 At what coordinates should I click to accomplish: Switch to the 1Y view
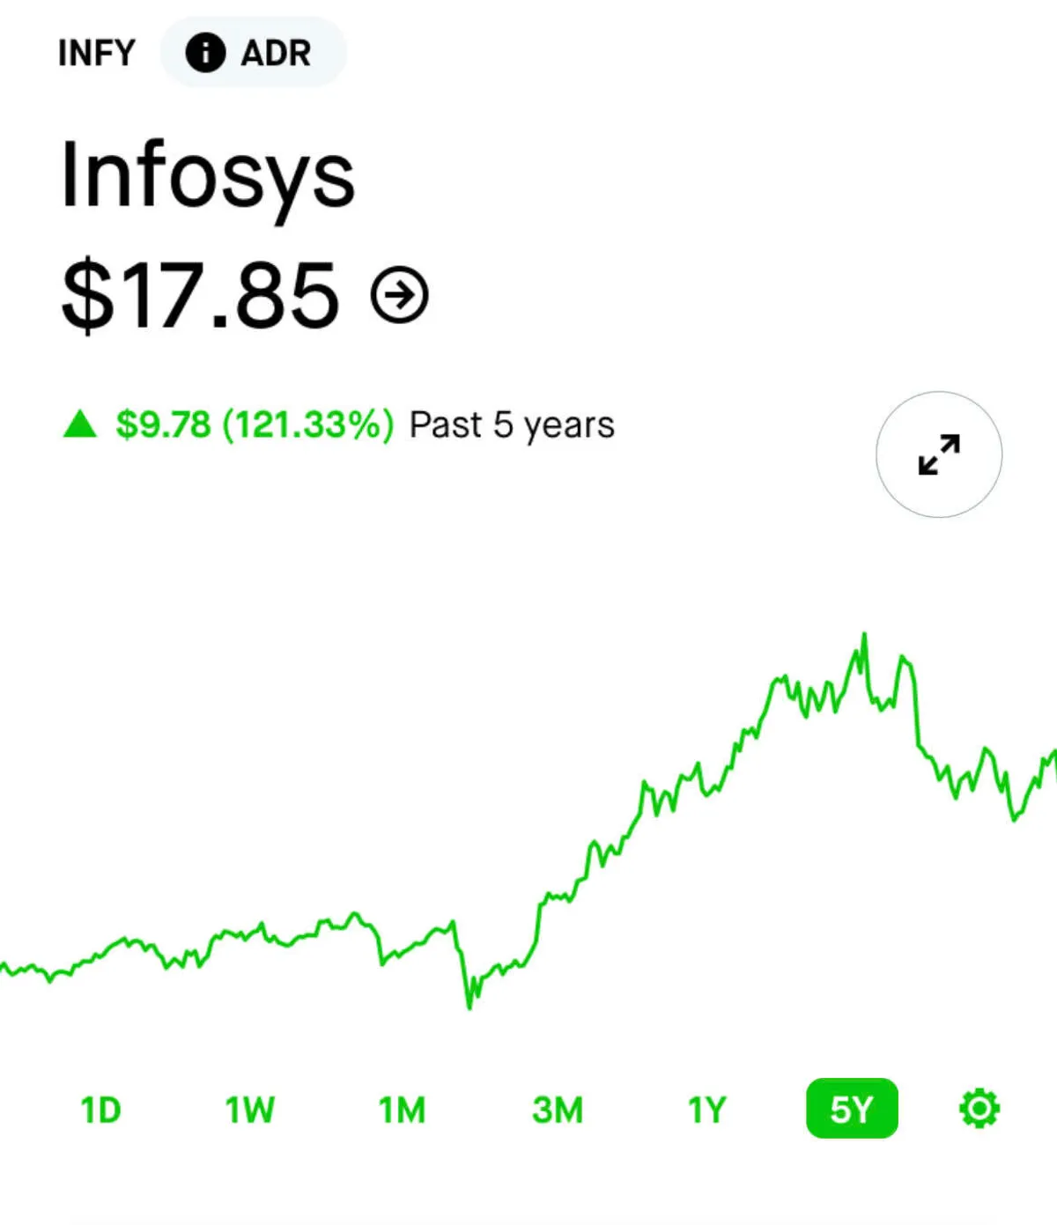707,1110
